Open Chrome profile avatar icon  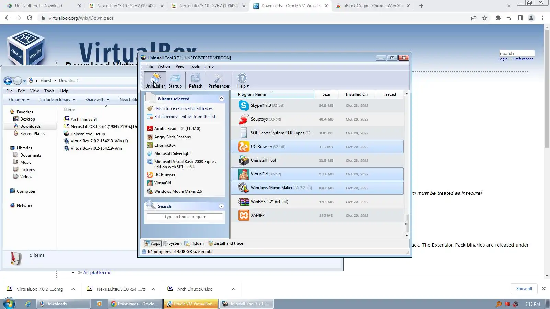pyautogui.click(x=531, y=18)
